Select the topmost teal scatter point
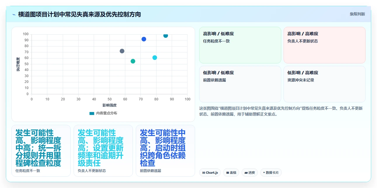 tap(166, 36)
